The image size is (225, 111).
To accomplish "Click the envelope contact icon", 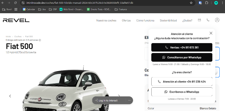I will [x=199, y=20].
